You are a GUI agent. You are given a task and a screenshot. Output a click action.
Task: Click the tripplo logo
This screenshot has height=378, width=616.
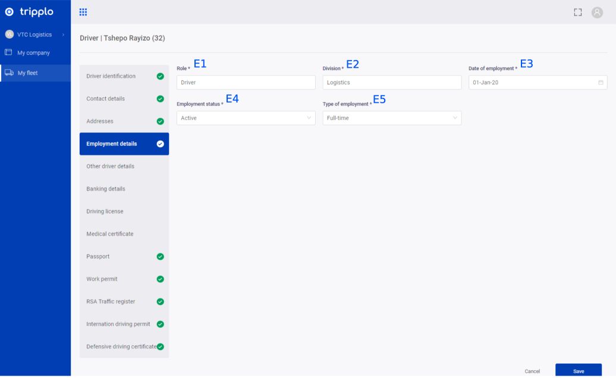(x=30, y=12)
